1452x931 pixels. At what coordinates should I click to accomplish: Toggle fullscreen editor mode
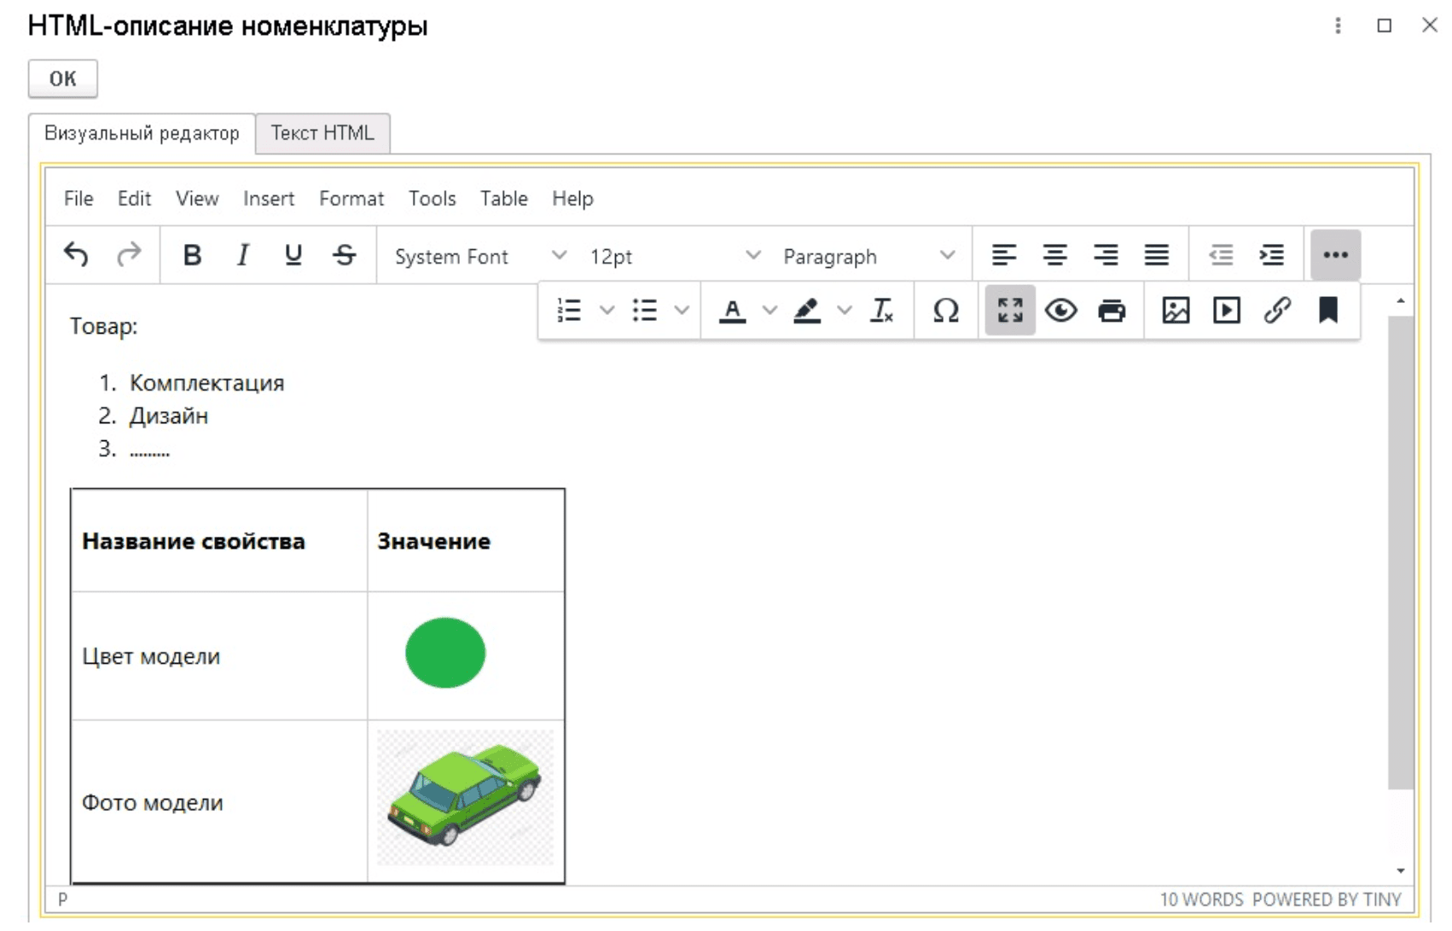(1010, 311)
